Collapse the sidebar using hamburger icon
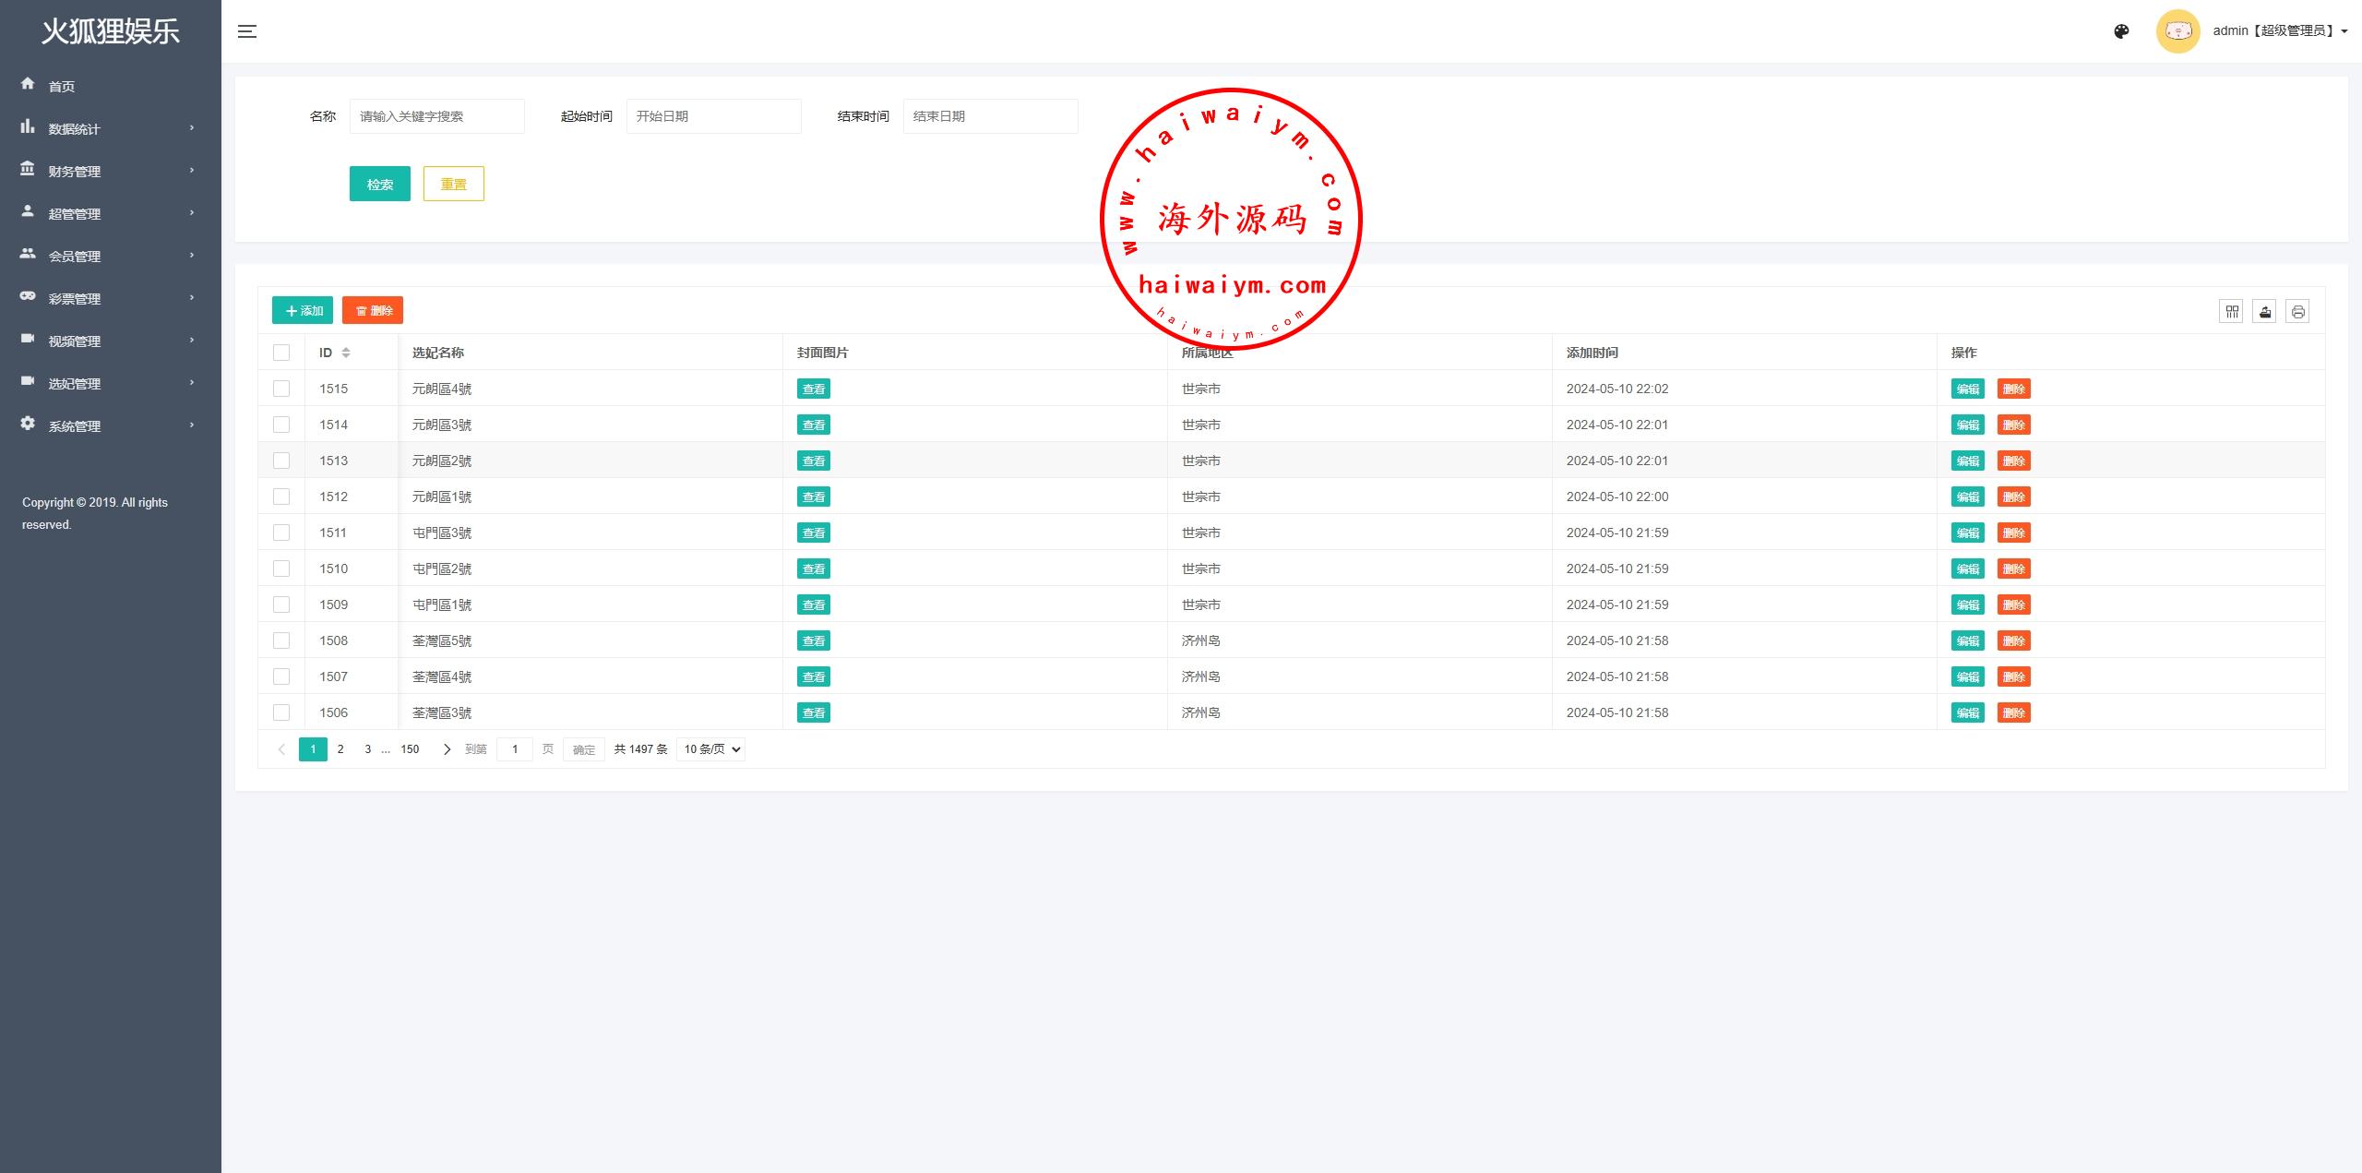Viewport: 2362px width, 1173px height. click(246, 31)
